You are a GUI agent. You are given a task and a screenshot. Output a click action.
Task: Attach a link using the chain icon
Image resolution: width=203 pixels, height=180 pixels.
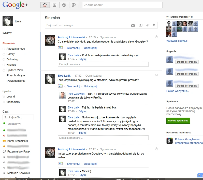(x=148, y=25)
